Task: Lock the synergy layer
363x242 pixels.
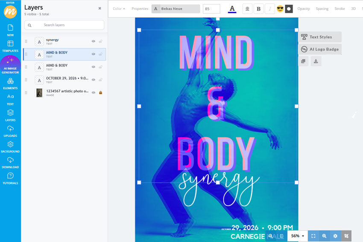Action: [x=100, y=41]
